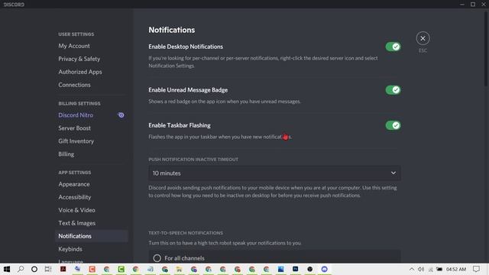This screenshot has width=489, height=275.
Task: Open My Account settings
Action: (x=74, y=46)
